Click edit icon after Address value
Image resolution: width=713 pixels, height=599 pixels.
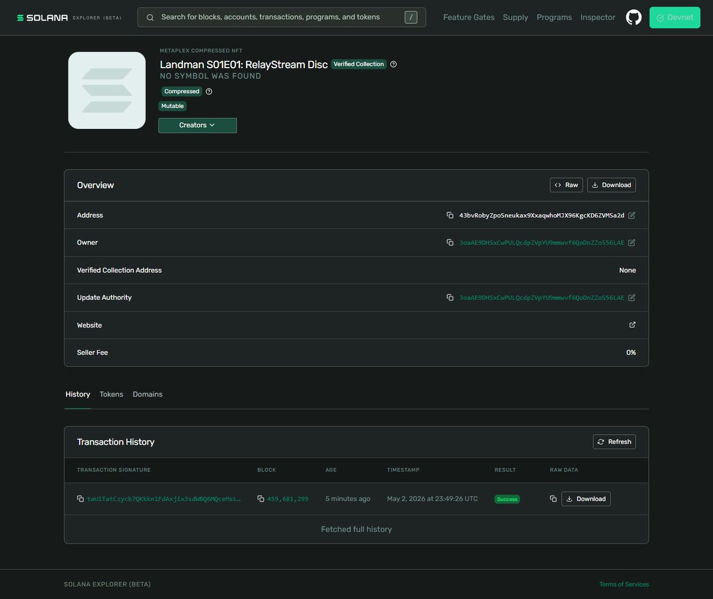tap(632, 215)
